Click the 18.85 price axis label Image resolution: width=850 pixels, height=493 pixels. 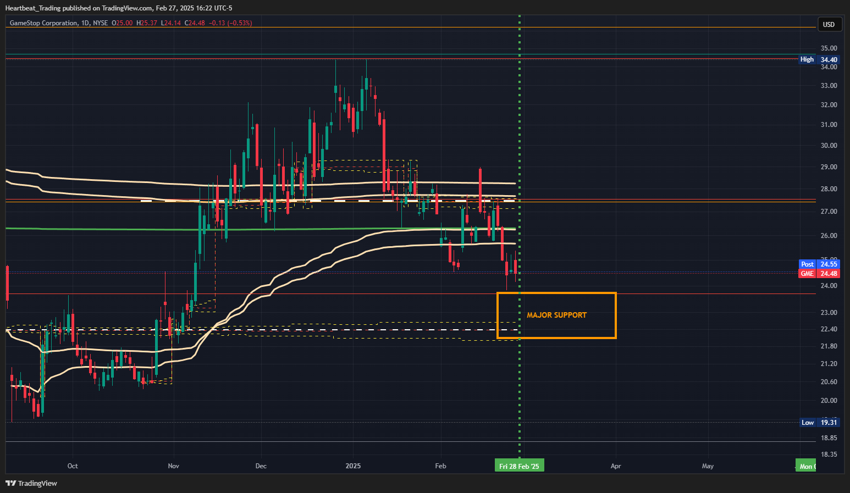click(829, 438)
